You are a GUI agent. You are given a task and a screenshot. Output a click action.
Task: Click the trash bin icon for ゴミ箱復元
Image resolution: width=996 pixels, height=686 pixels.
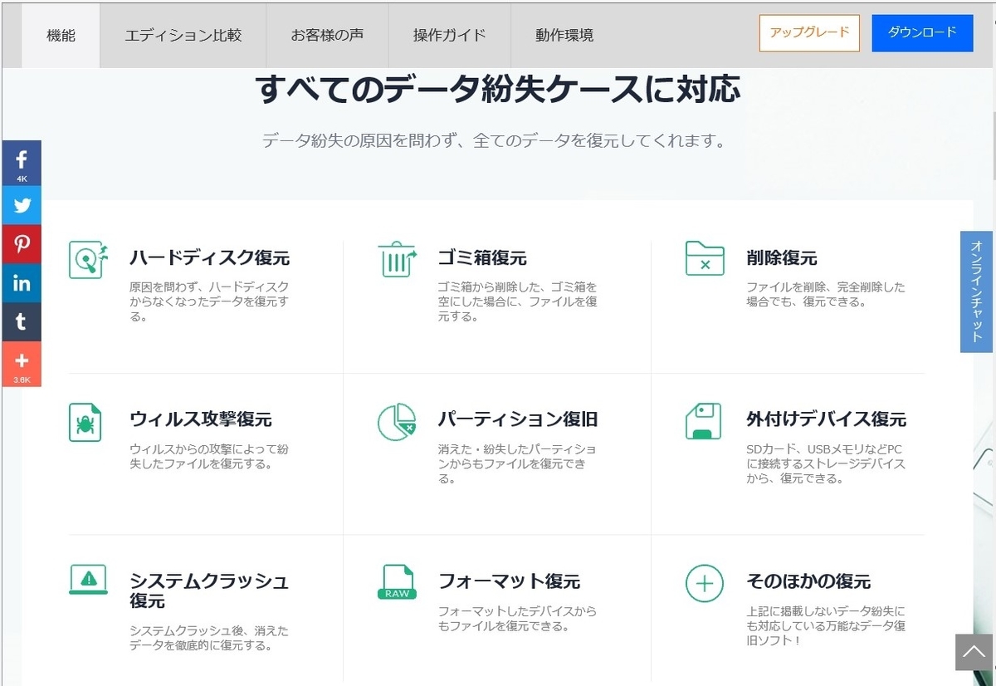tap(396, 259)
